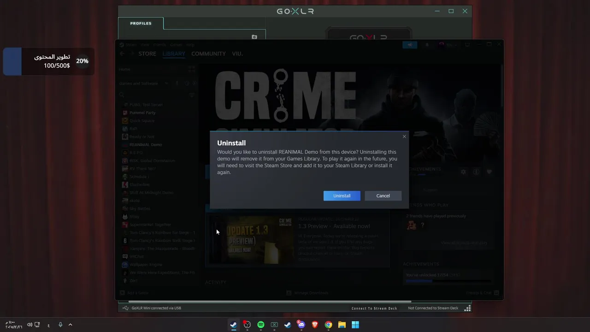Screen dimensions: 590x332
Task: Select Raft in library list
Action: click(x=134, y=129)
